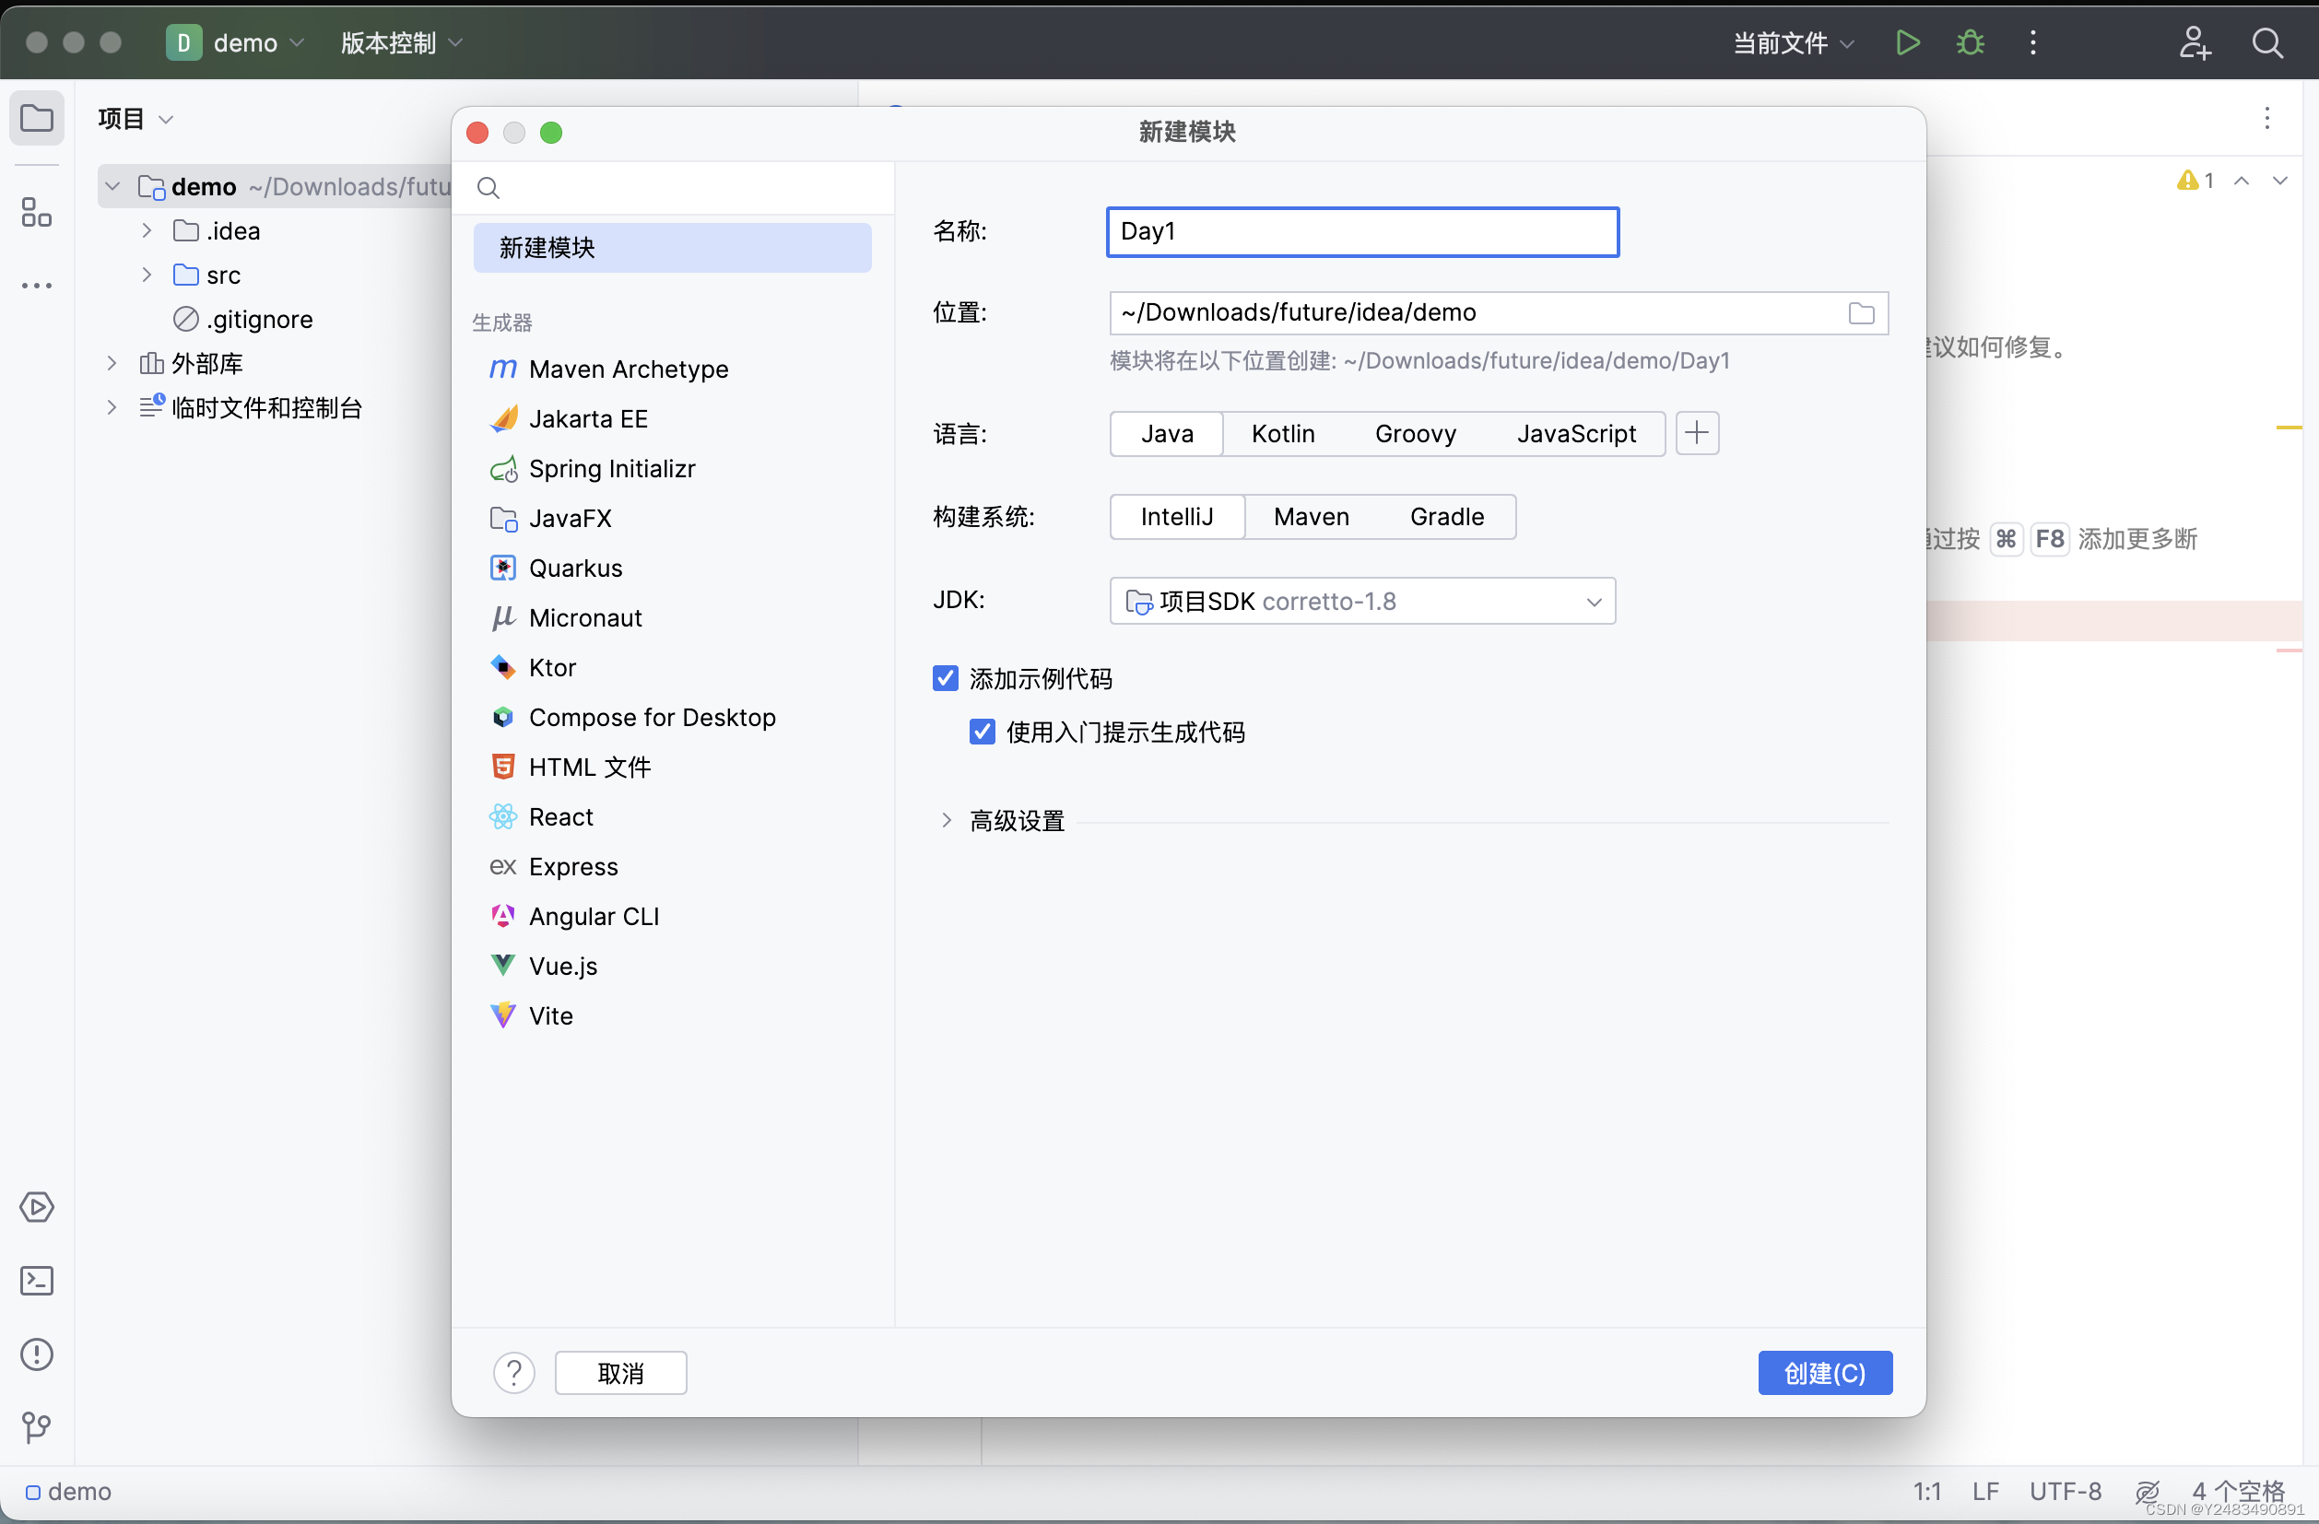Expand the src folder in project tree
2319x1524 pixels.
[x=147, y=275]
